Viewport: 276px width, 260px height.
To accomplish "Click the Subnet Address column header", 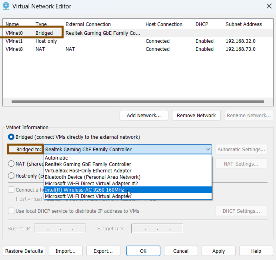I will pos(248,24).
